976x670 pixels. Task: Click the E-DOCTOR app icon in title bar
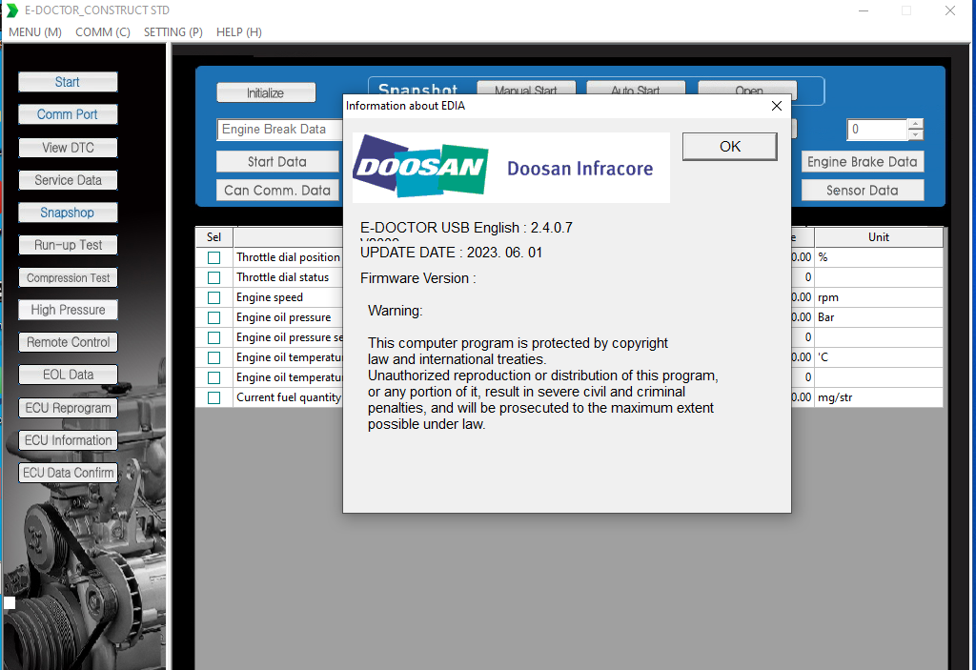pos(11,10)
